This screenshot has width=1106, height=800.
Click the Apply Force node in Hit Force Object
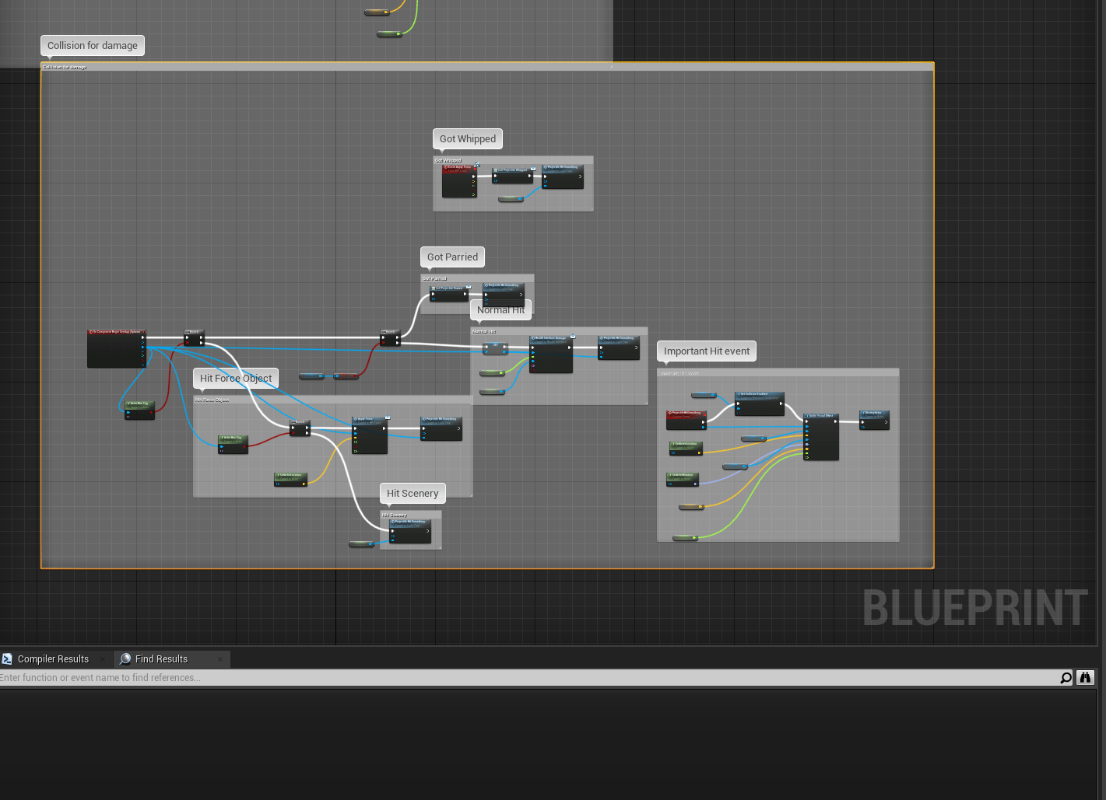click(370, 435)
